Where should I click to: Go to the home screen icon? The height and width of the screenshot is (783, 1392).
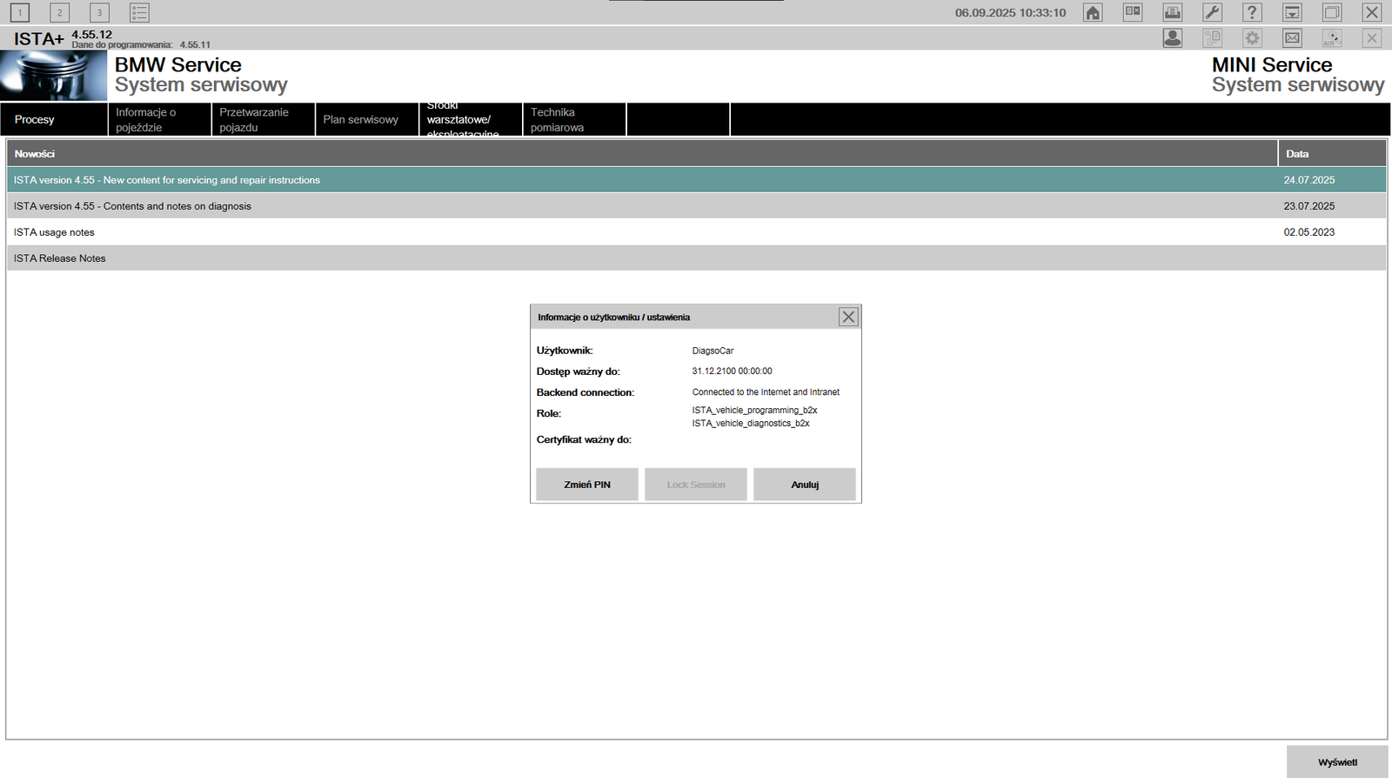pyautogui.click(x=1093, y=12)
